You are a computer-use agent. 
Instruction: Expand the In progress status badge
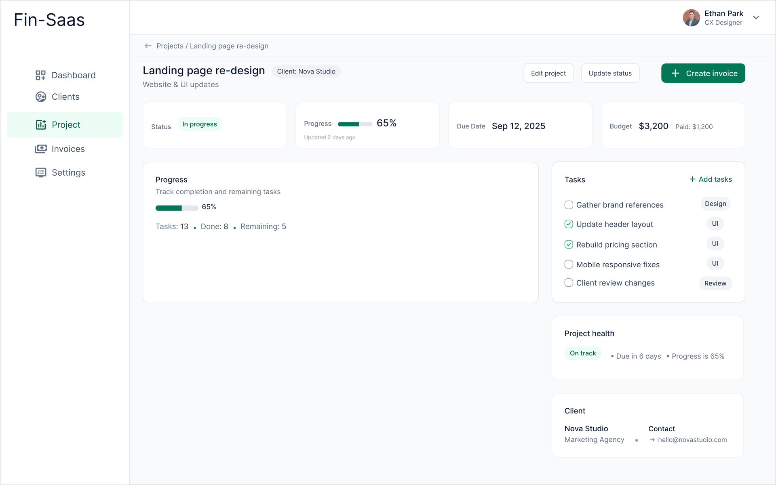[199, 124]
